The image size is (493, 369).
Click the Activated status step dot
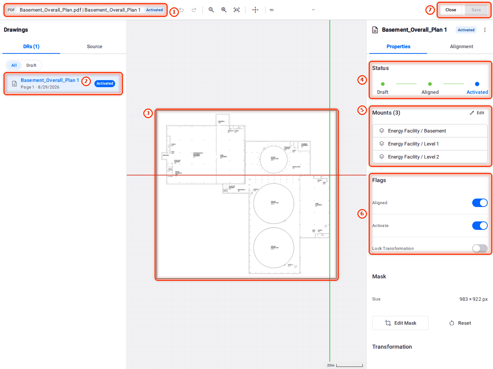click(477, 84)
